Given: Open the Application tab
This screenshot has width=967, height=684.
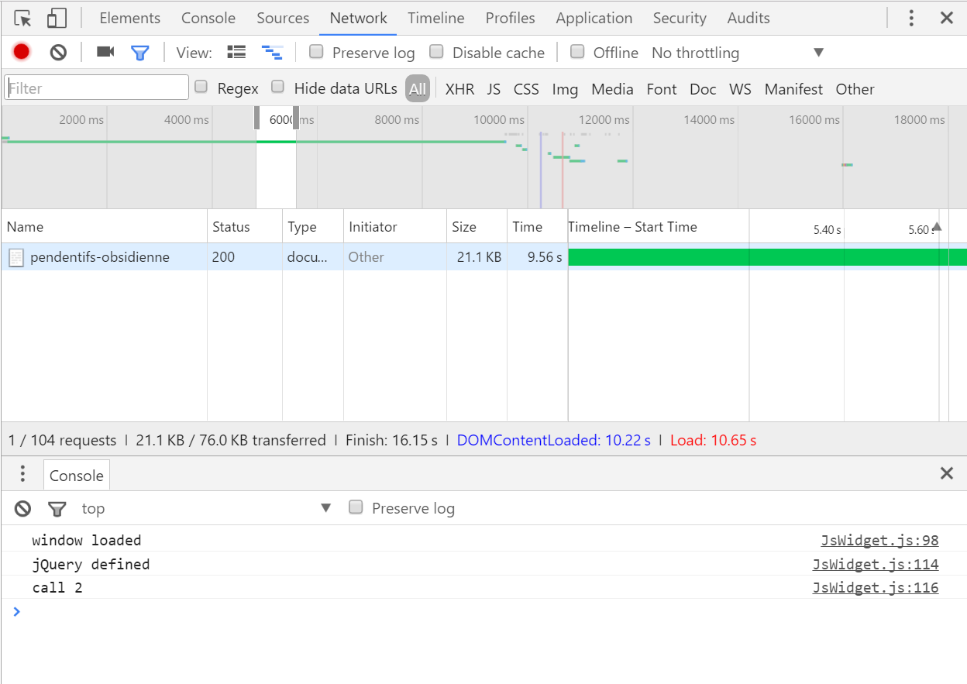Looking at the screenshot, I should (x=594, y=18).
